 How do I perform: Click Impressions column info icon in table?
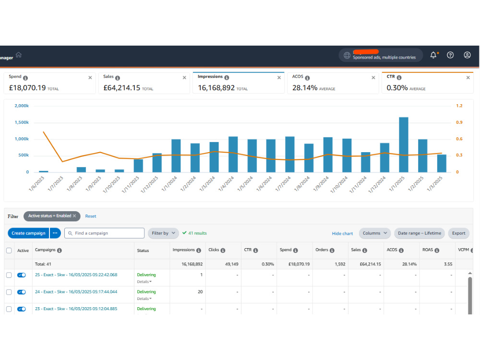[199, 251]
